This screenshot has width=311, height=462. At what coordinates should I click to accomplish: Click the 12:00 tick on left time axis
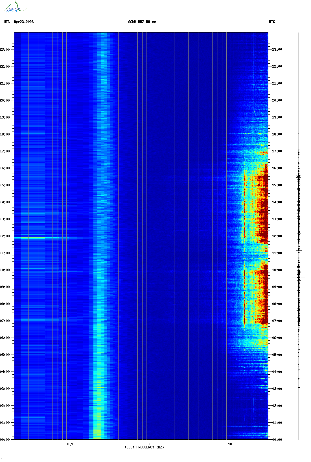(x=5, y=236)
